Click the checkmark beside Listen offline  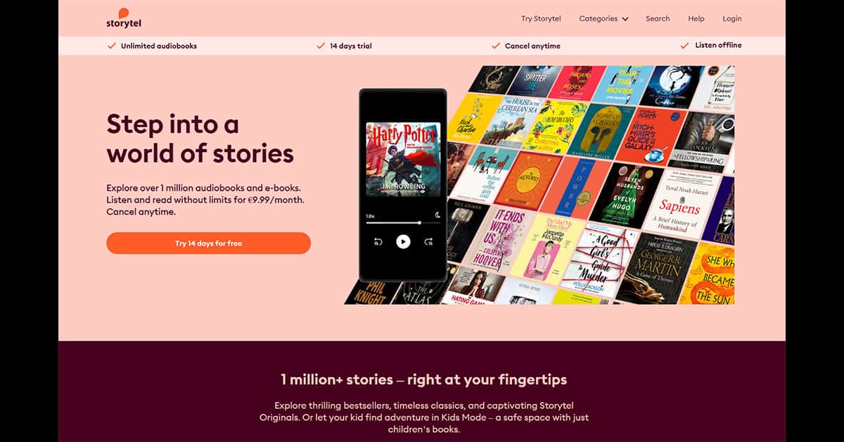(x=684, y=45)
